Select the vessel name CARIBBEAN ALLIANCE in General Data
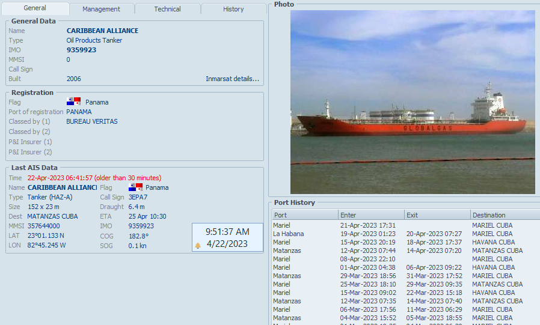Screen dimensions: 540x325 pos(103,31)
